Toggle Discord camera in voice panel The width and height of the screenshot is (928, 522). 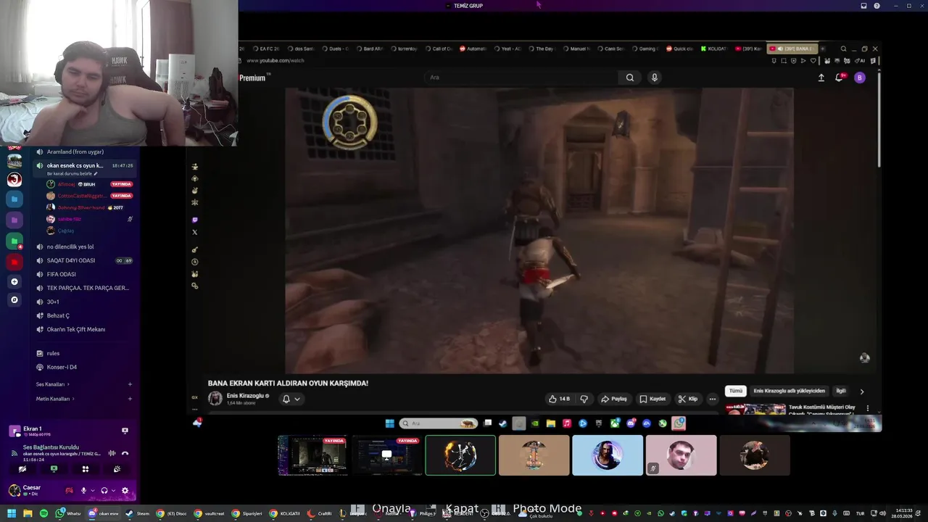[22, 469]
